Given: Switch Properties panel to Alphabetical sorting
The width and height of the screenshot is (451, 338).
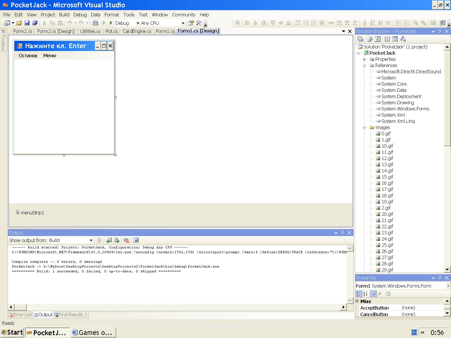Looking at the screenshot, I should [x=365, y=294].
